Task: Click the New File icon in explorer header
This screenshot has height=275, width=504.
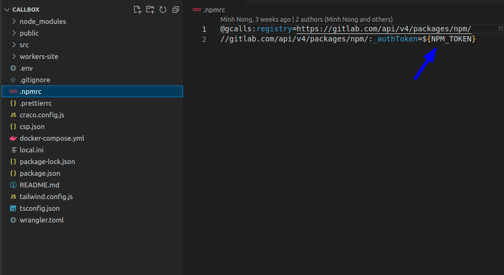Action: (137, 10)
